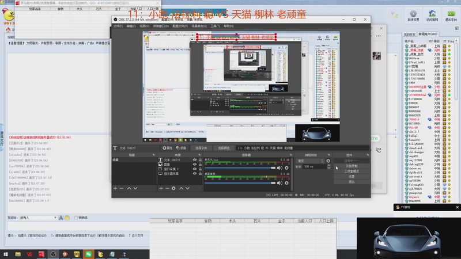The height and width of the screenshot is (259, 461).
Task: Click 桌面音频 volume slider
Action: 240,182
